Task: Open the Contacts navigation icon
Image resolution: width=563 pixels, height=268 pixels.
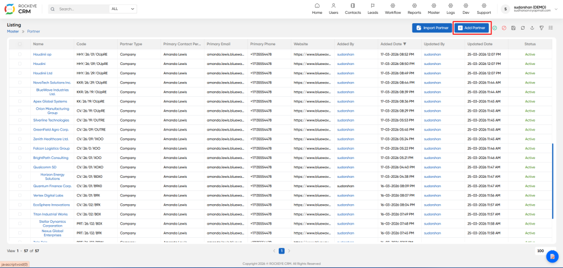Action: [352, 6]
